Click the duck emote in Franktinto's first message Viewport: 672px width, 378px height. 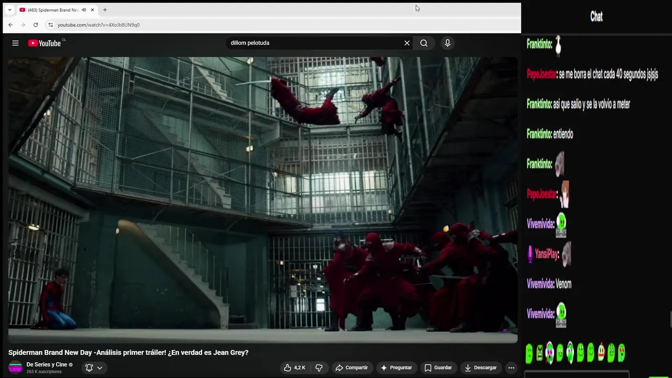(558, 46)
